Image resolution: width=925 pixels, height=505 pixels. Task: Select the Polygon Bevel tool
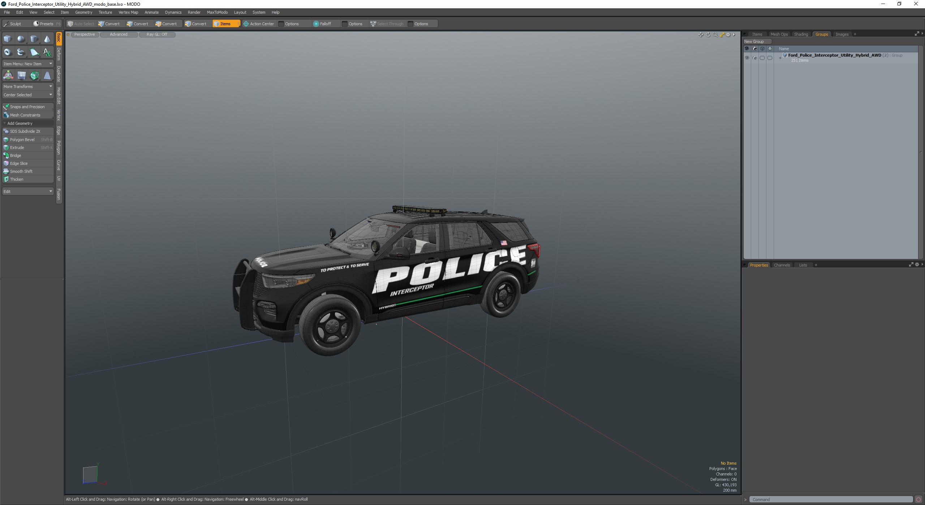click(x=28, y=140)
